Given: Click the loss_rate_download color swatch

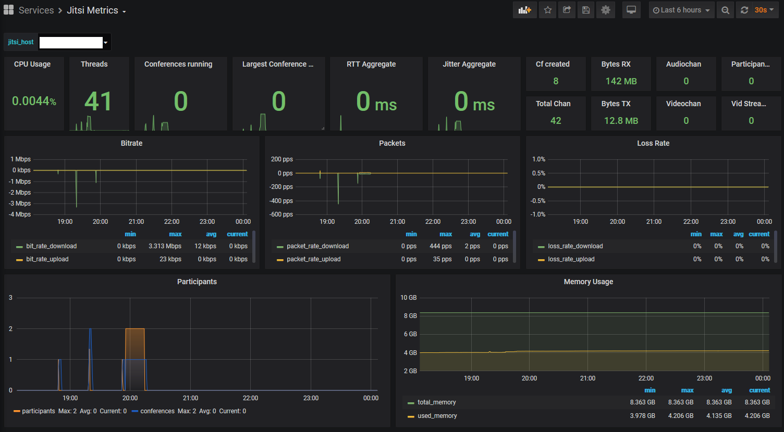Looking at the screenshot, I should pos(541,247).
